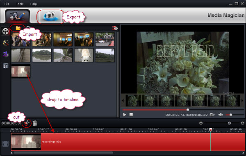Open the magic wand effects panel
Viewport: 246px width, 156px height.
(5, 43)
